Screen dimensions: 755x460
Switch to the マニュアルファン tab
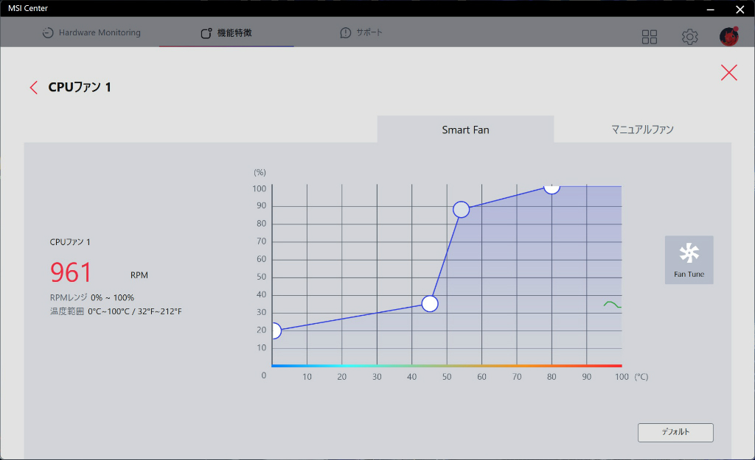(x=642, y=130)
